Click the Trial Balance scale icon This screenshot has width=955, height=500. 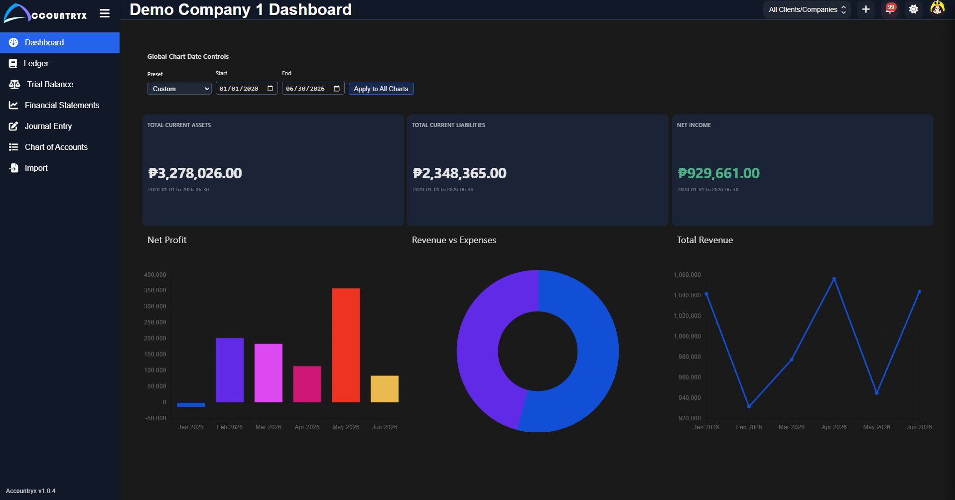coord(14,84)
